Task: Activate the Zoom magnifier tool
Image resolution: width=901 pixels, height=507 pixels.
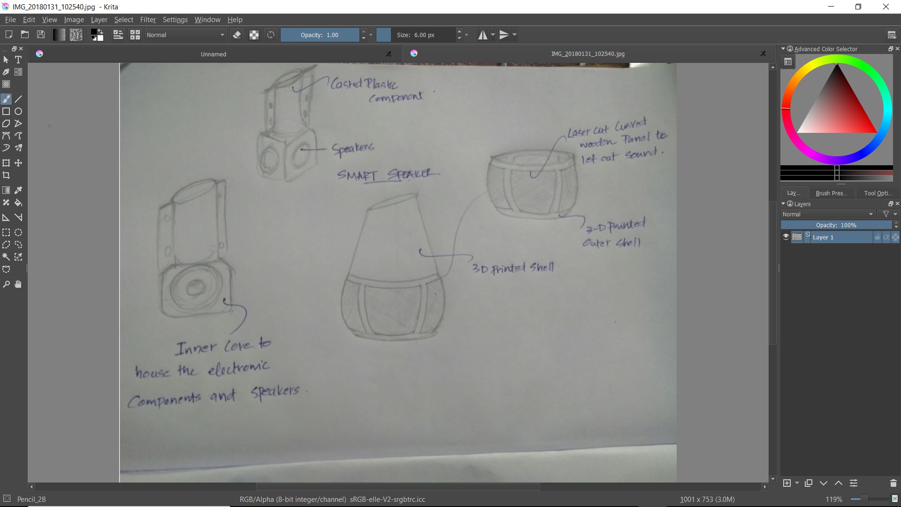Action: [6, 284]
